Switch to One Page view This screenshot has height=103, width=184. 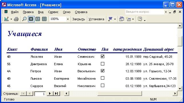tap(31, 19)
